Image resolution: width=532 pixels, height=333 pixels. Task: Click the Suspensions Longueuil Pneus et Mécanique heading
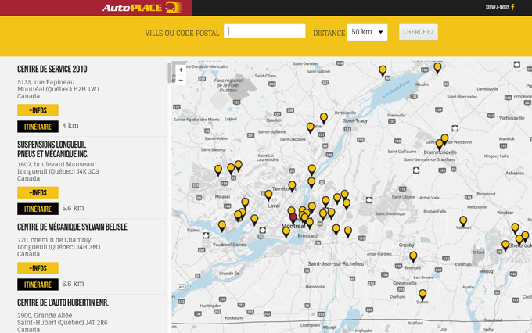53,149
